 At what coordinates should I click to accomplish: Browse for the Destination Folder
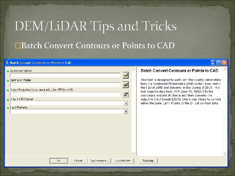pos(125,85)
